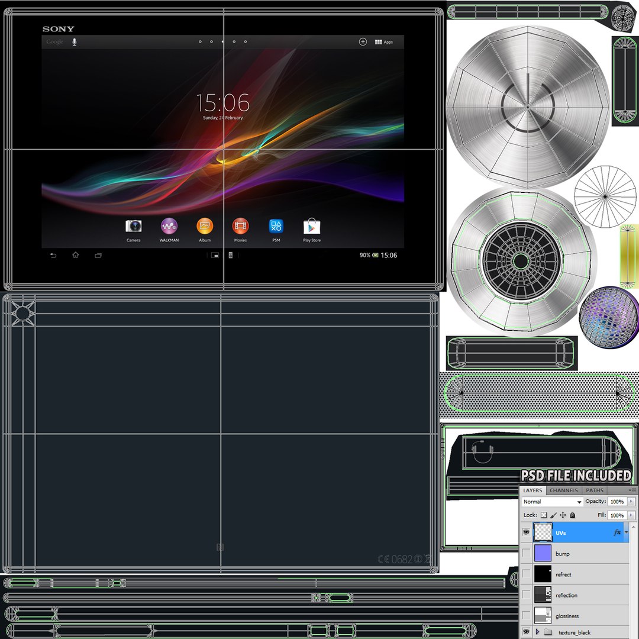This screenshot has width=639, height=639.
Task: Switch to the Layers tab
Action: pos(532,490)
